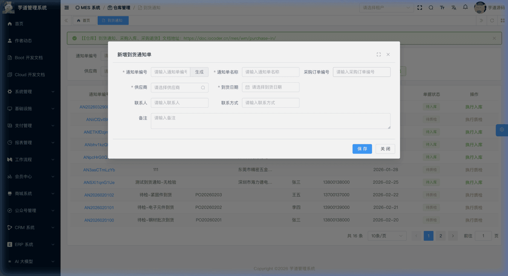Image resolution: width=508 pixels, height=276 pixels.
Task: Click in the 请输入备注 remarks field
Action: (x=271, y=121)
